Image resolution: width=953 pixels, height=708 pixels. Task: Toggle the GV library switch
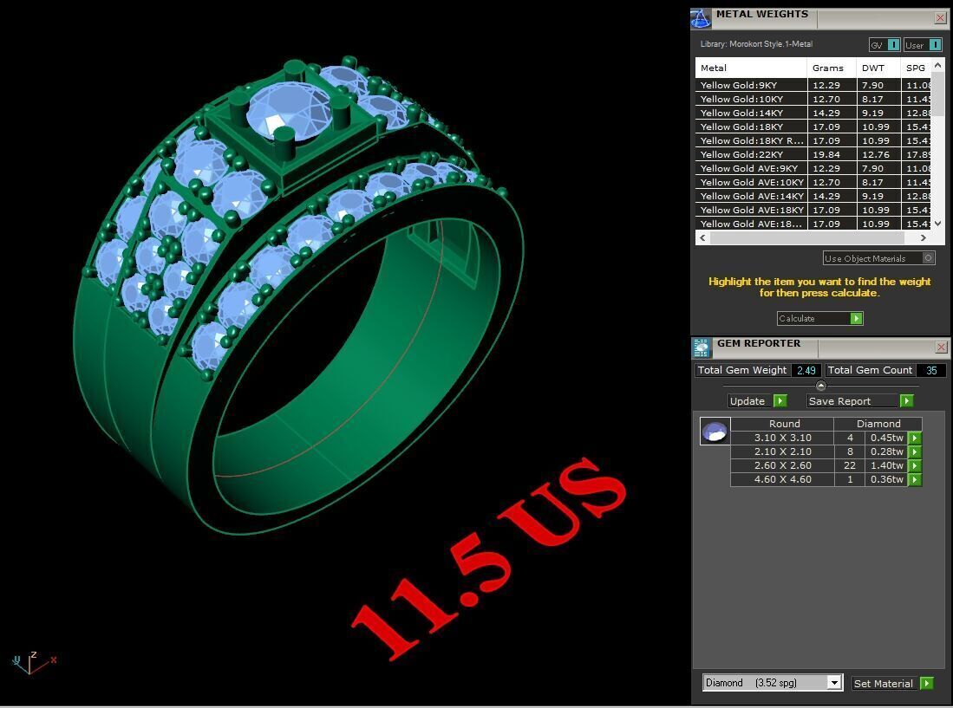point(884,45)
